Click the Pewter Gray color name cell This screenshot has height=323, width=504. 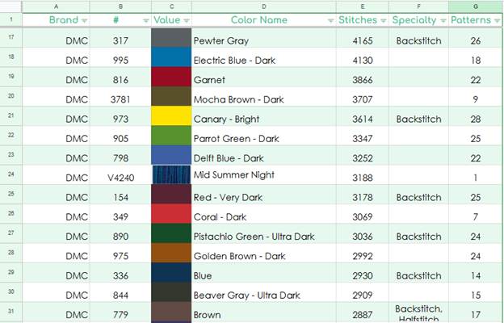click(264, 40)
